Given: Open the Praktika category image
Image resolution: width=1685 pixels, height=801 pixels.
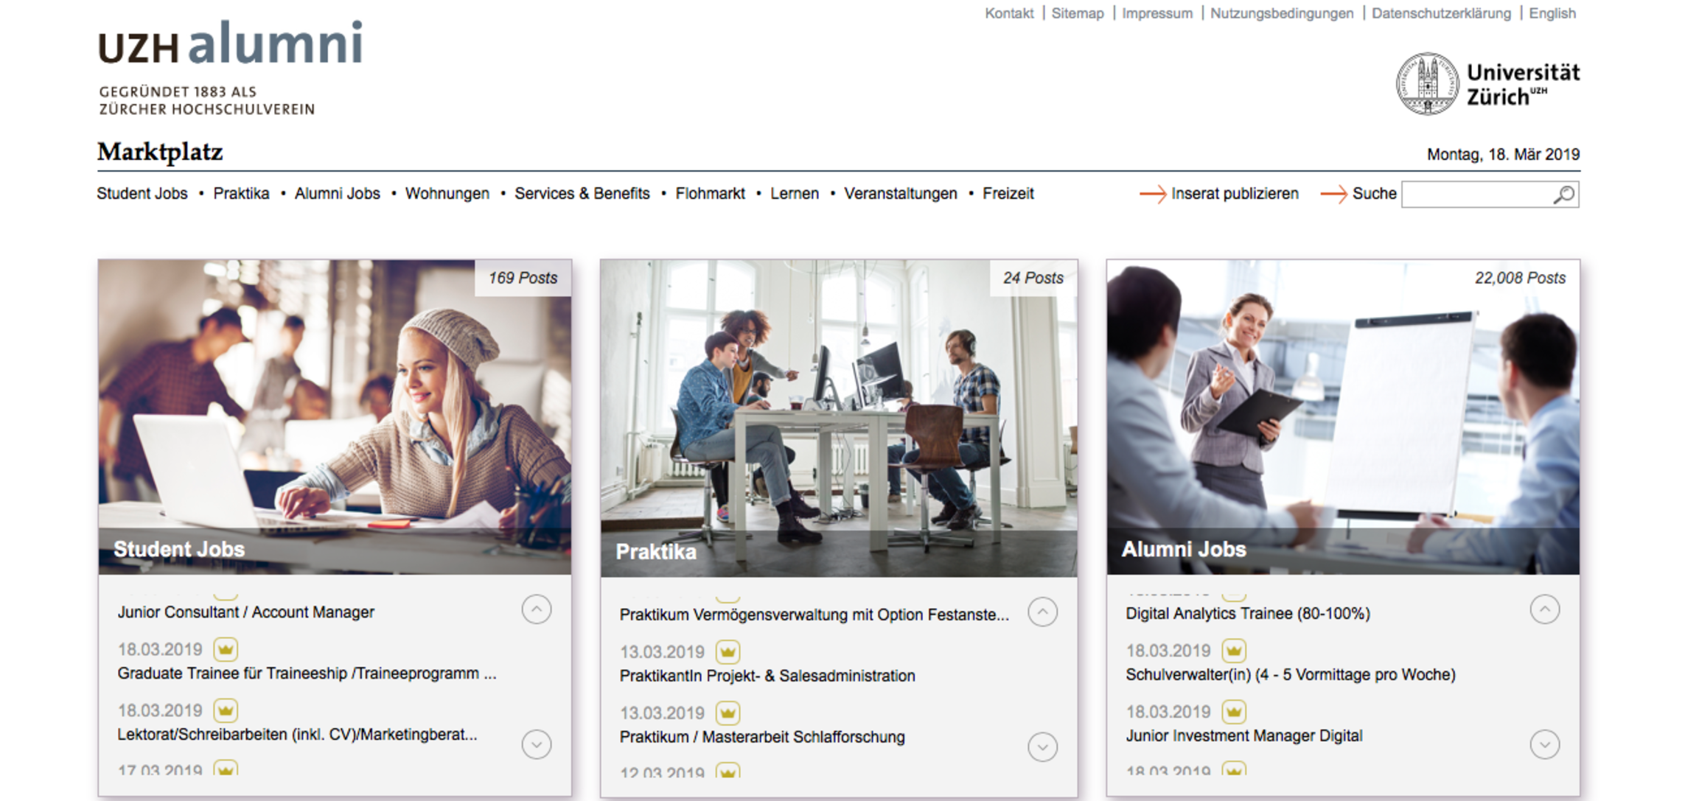Looking at the screenshot, I should pos(838,416).
